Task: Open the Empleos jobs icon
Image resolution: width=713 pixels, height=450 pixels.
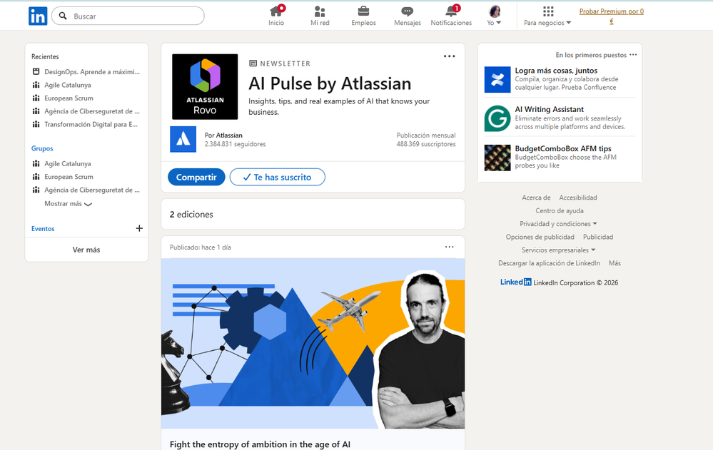Action: click(x=363, y=13)
